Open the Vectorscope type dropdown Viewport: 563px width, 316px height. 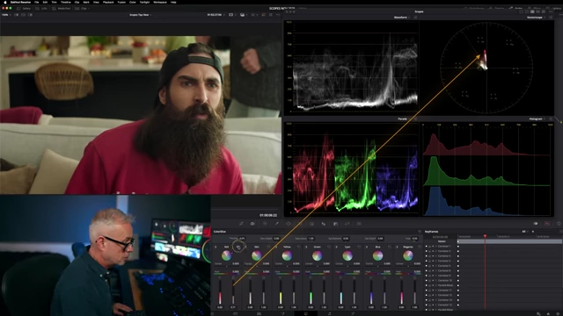(x=536, y=18)
